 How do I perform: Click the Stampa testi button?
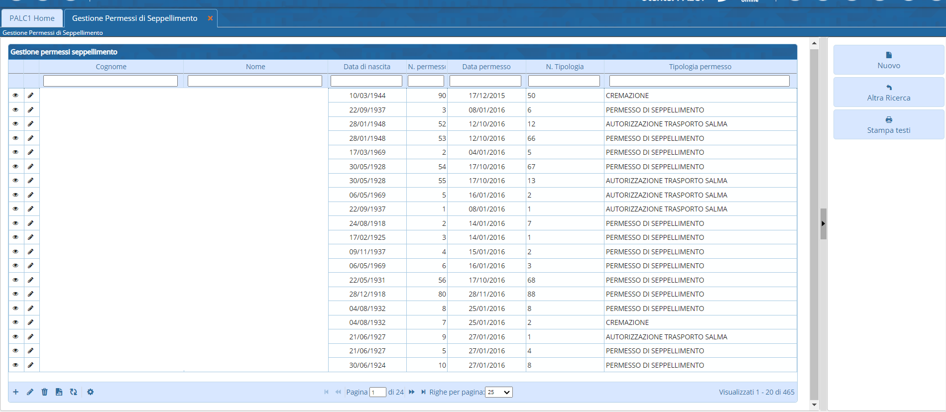[888, 124]
